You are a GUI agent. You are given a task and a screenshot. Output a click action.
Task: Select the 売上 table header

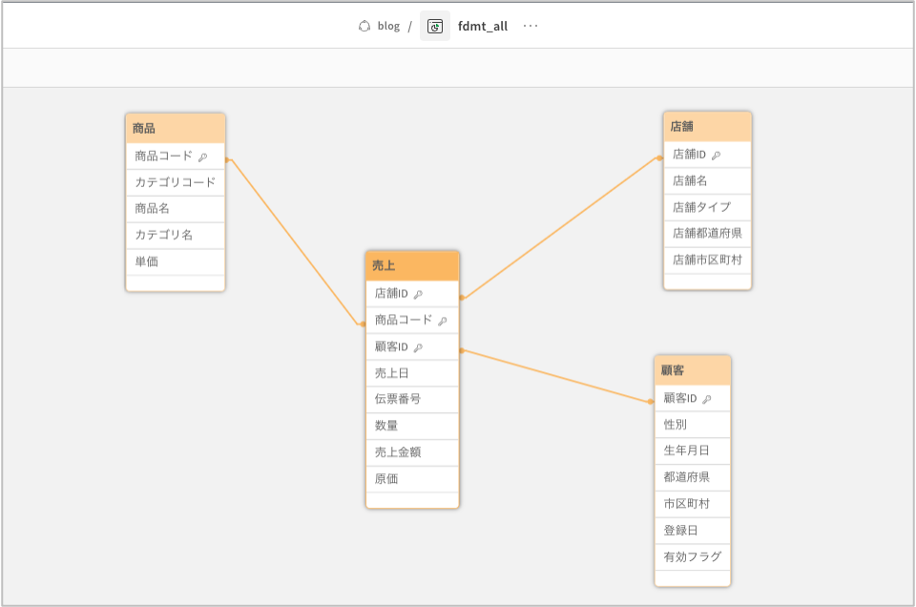click(x=412, y=266)
